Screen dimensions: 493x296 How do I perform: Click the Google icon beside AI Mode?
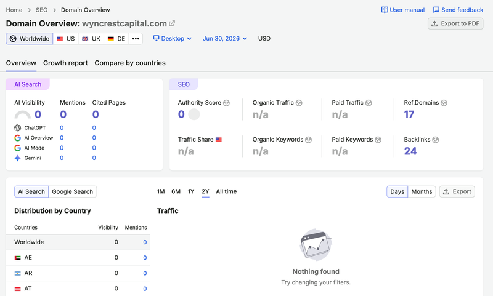[18, 148]
